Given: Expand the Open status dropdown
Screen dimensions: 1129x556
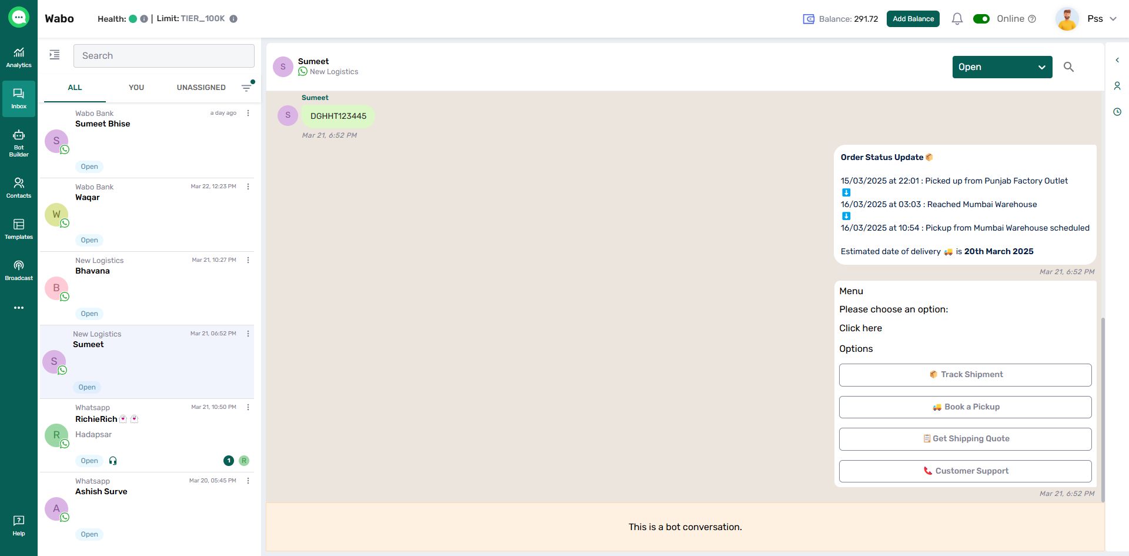Looking at the screenshot, I should tap(1002, 67).
